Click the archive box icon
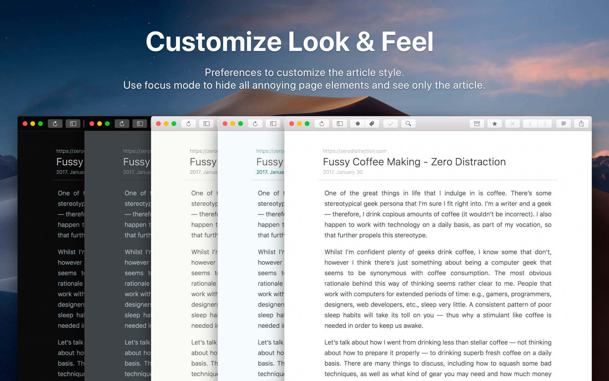 click(x=477, y=124)
